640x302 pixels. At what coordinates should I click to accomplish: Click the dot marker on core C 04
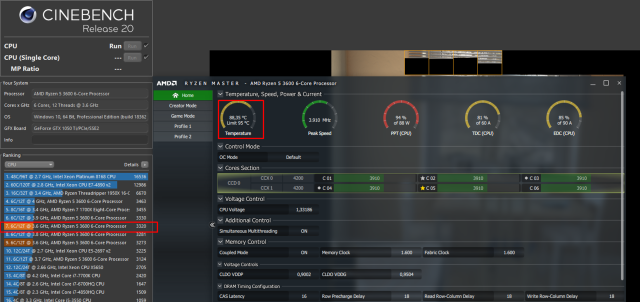[319, 188]
